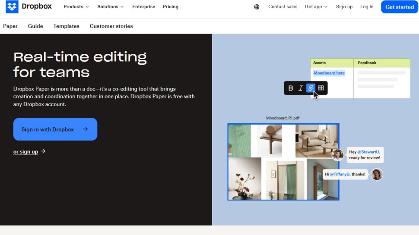Click the @TiffanyG mention
This screenshot has height=235, width=419.
click(x=340, y=174)
